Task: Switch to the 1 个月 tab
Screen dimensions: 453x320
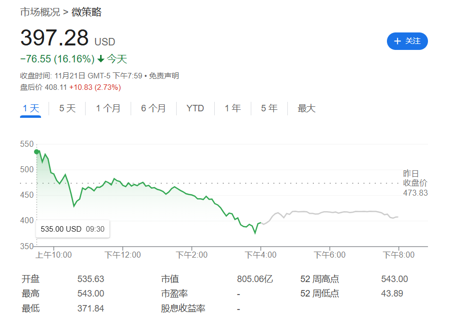Action: pos(108,108)
